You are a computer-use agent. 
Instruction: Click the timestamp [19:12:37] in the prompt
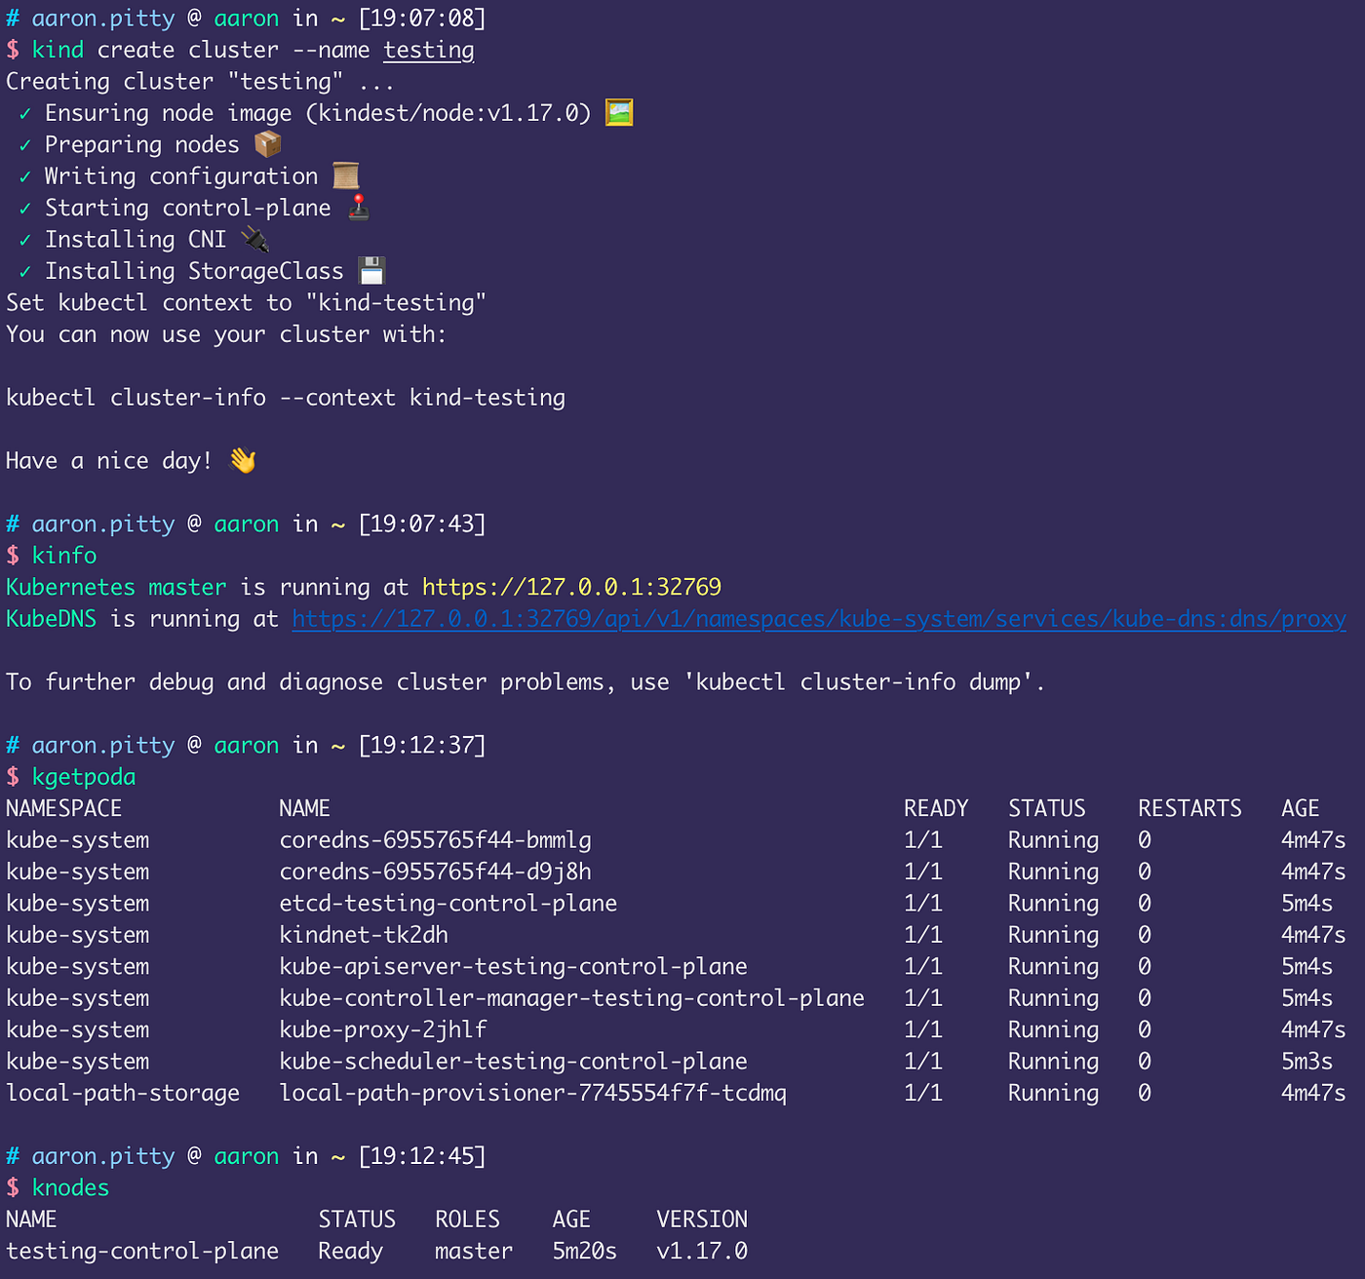coord(422,745)
